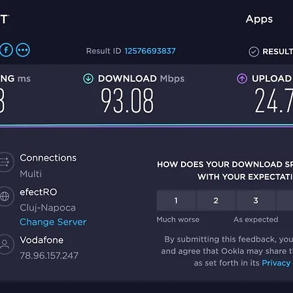Rate download speed as 1

[x=176, y=201]
